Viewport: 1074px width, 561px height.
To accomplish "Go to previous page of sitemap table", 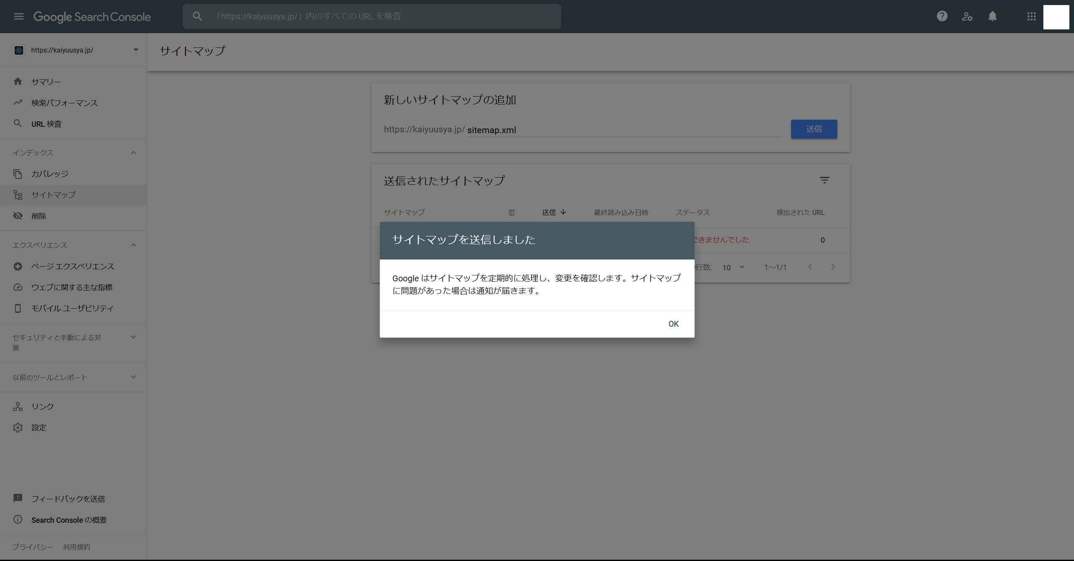I will point(810,267).
